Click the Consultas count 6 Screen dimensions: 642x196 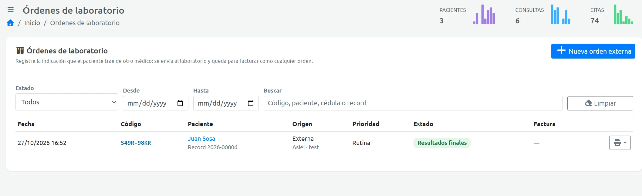(517, 21)
